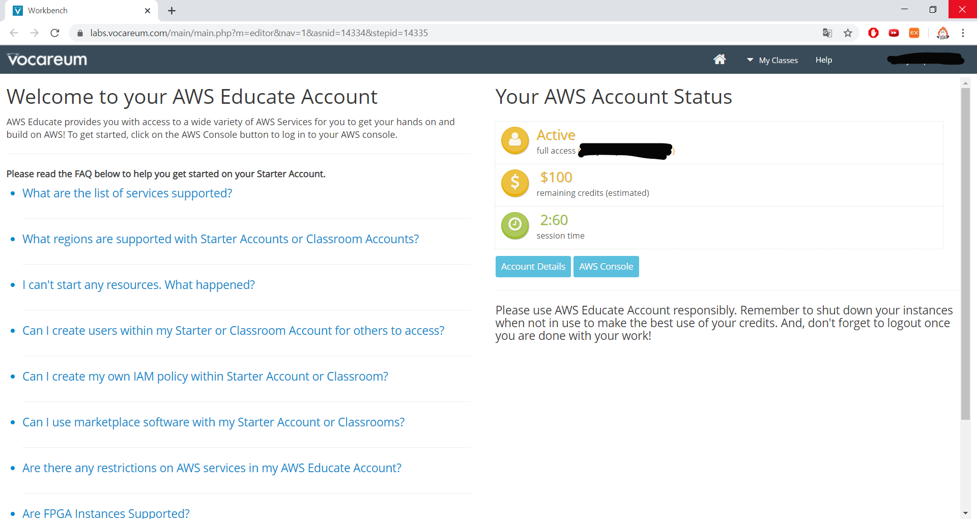Viewport: 977px width, 520px height.
Task: Click the 'full access' label
Action: (x=556, y=151)
